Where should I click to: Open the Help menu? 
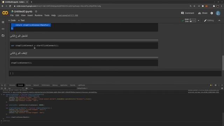54,15
